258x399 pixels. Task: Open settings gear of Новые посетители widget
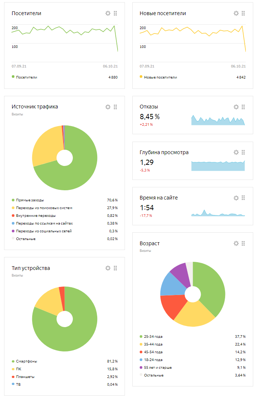click(x=236, y=13)
